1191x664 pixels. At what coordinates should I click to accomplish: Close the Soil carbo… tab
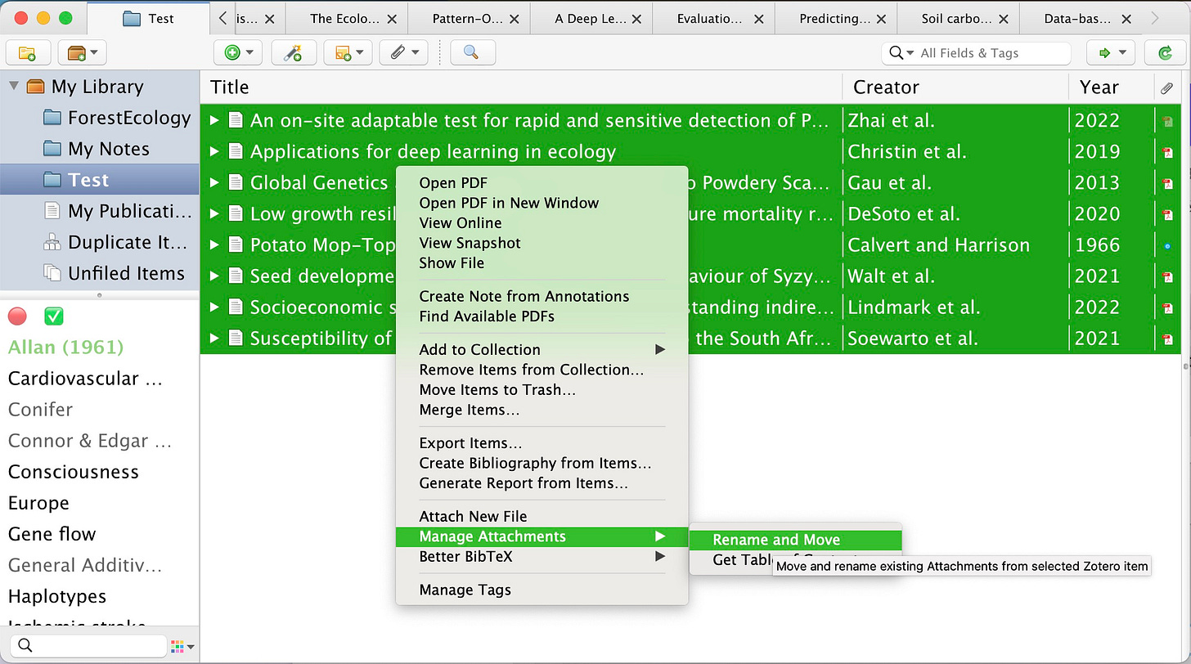1004,18
